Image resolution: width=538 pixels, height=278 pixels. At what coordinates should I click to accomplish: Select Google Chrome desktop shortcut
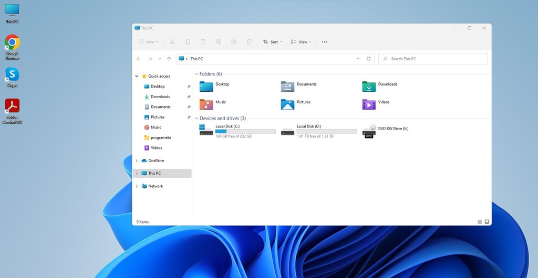tap(12, 47)
